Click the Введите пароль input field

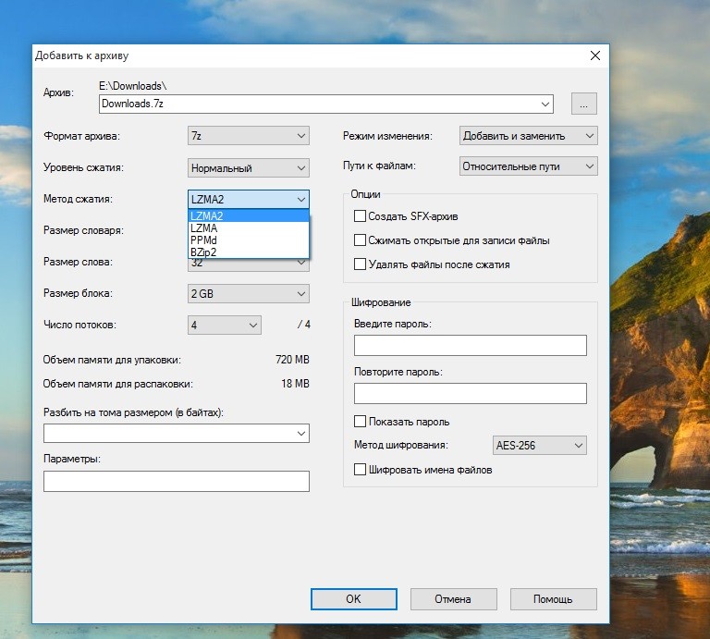(x=470, y=346)
